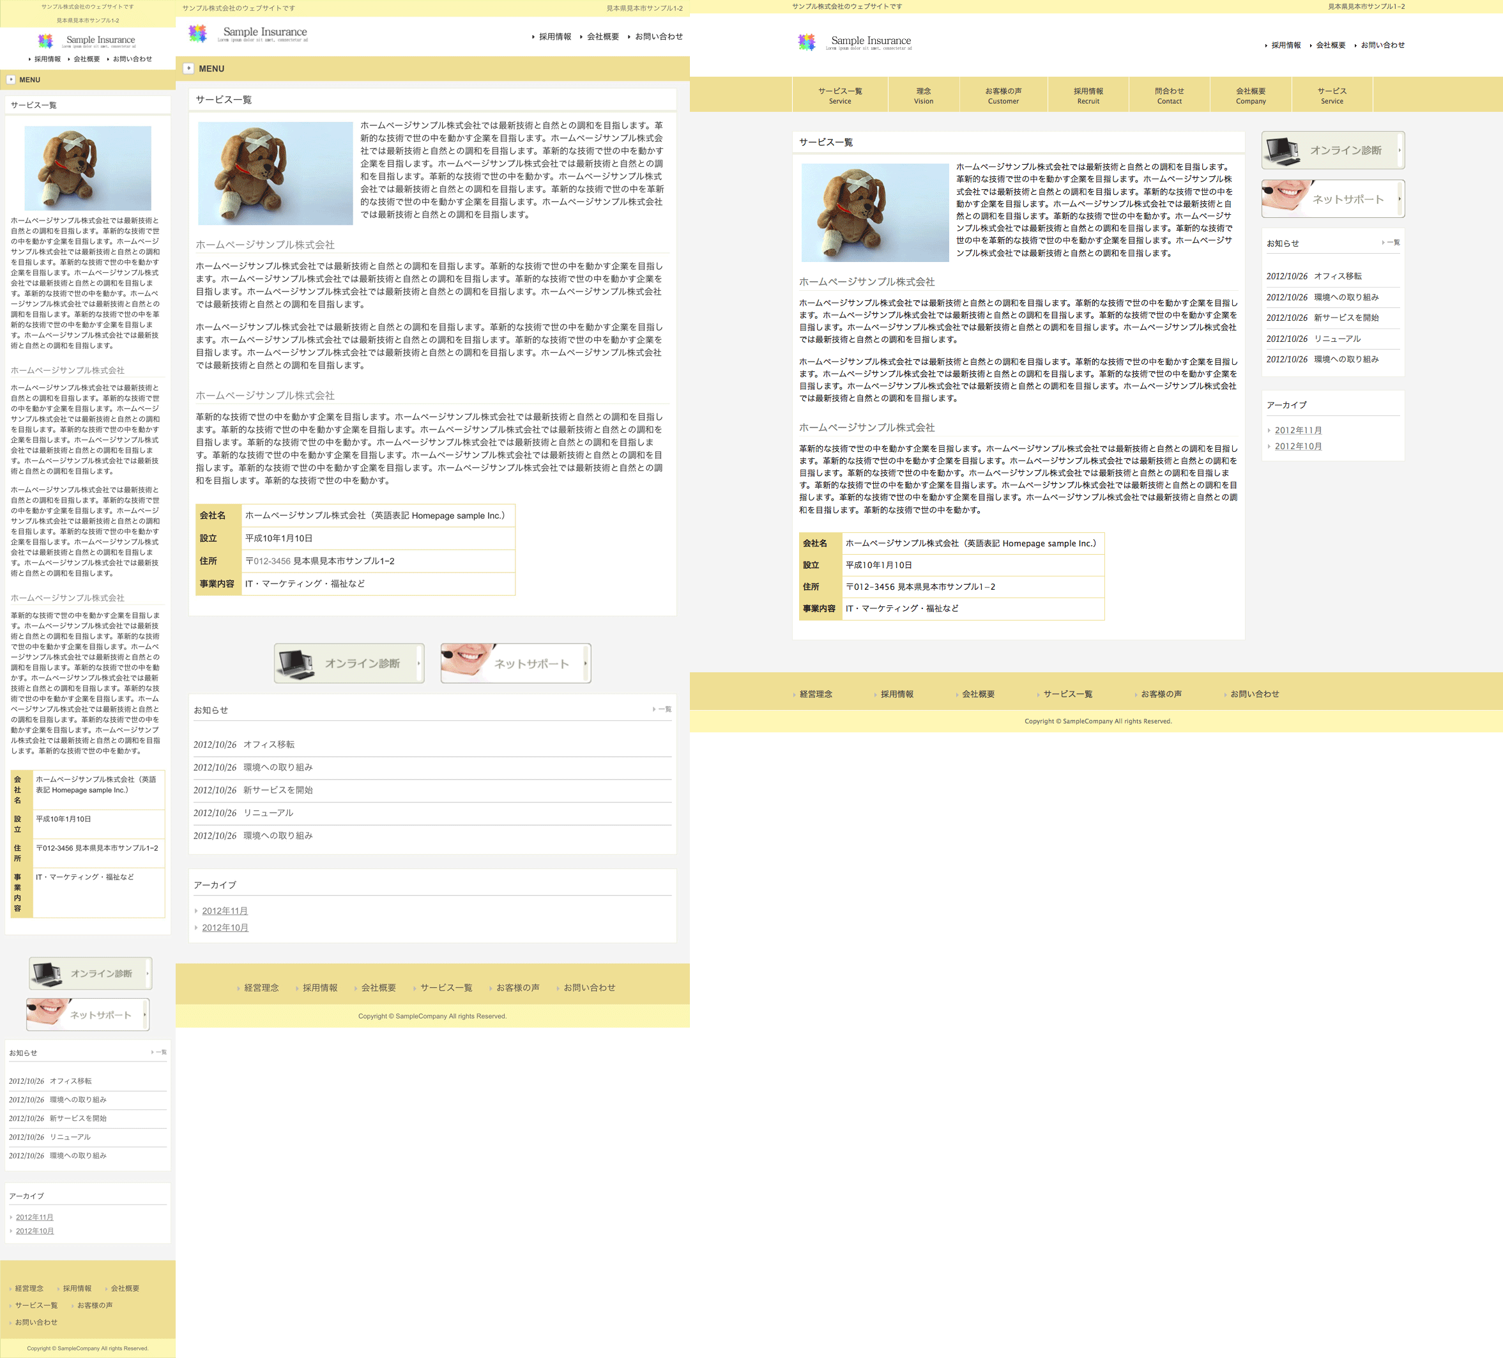
Task: Click the puzzle logo icon in narrow mobile layout
Action: [45, 40]
